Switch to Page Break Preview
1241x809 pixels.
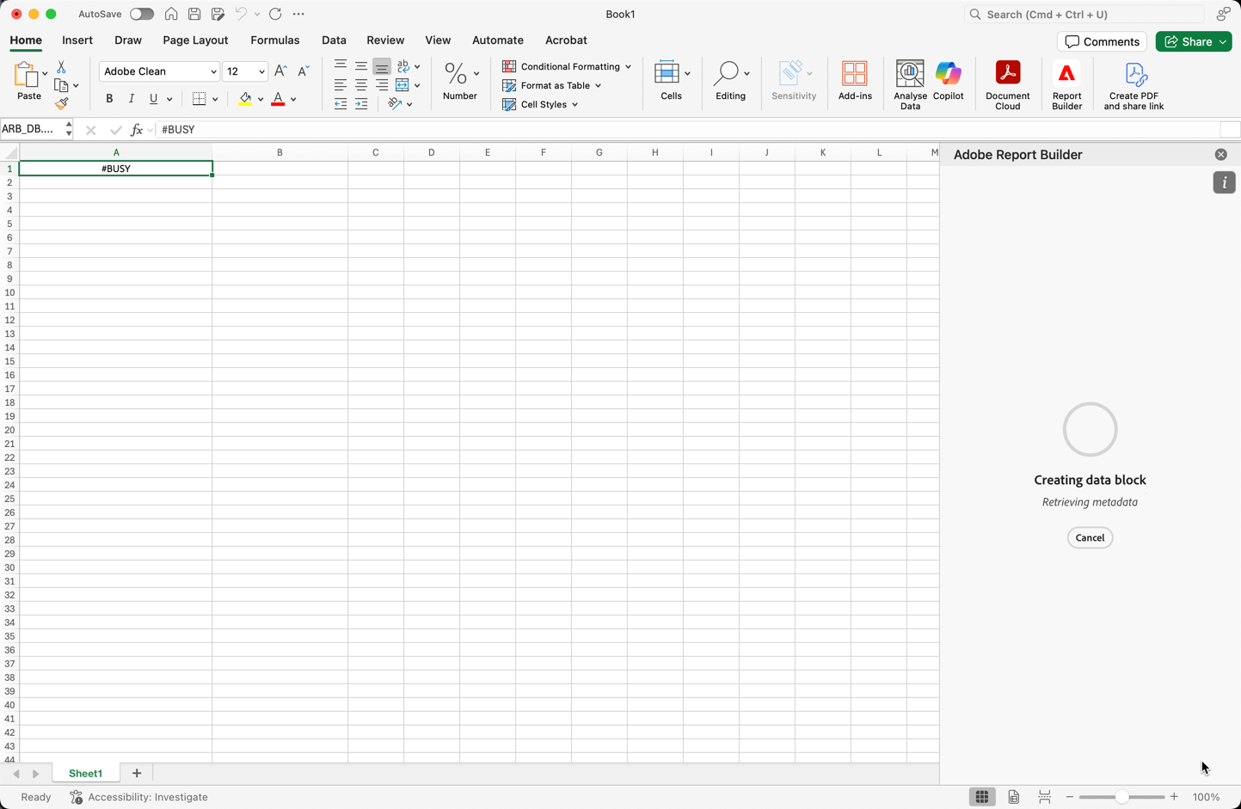pyautogui.click(x=1045, y=797)
